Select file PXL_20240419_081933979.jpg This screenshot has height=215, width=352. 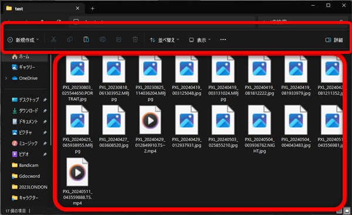296,76
